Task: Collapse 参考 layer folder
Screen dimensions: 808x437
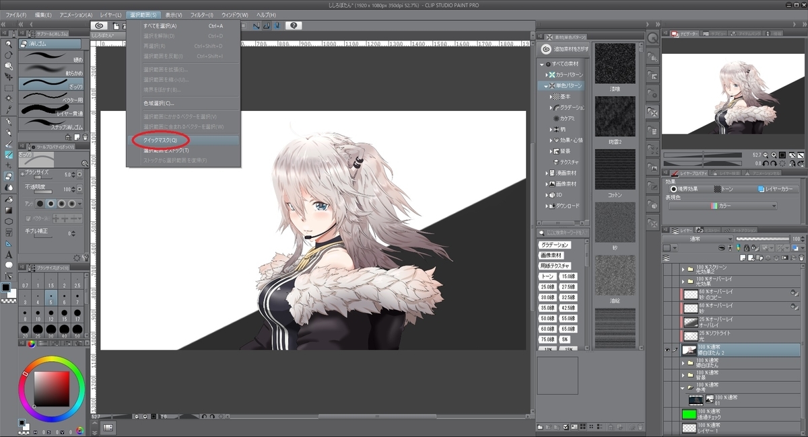Action: point(683,387)
